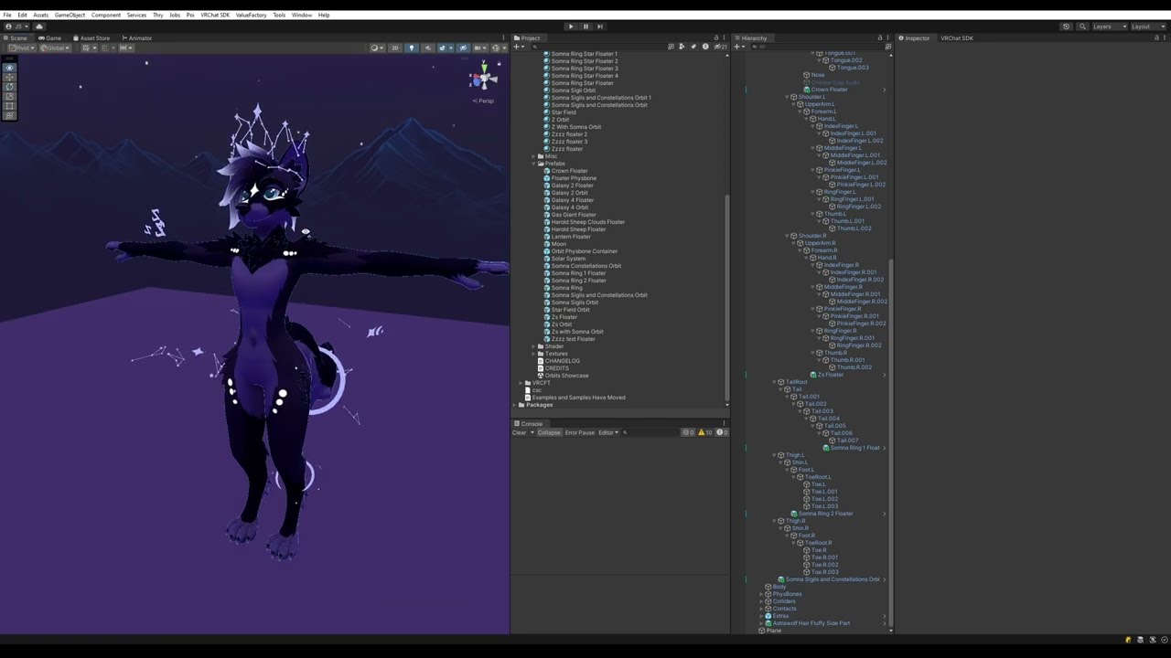Open the draw mode dropdown in the Scene toolbar

(376, 48)
